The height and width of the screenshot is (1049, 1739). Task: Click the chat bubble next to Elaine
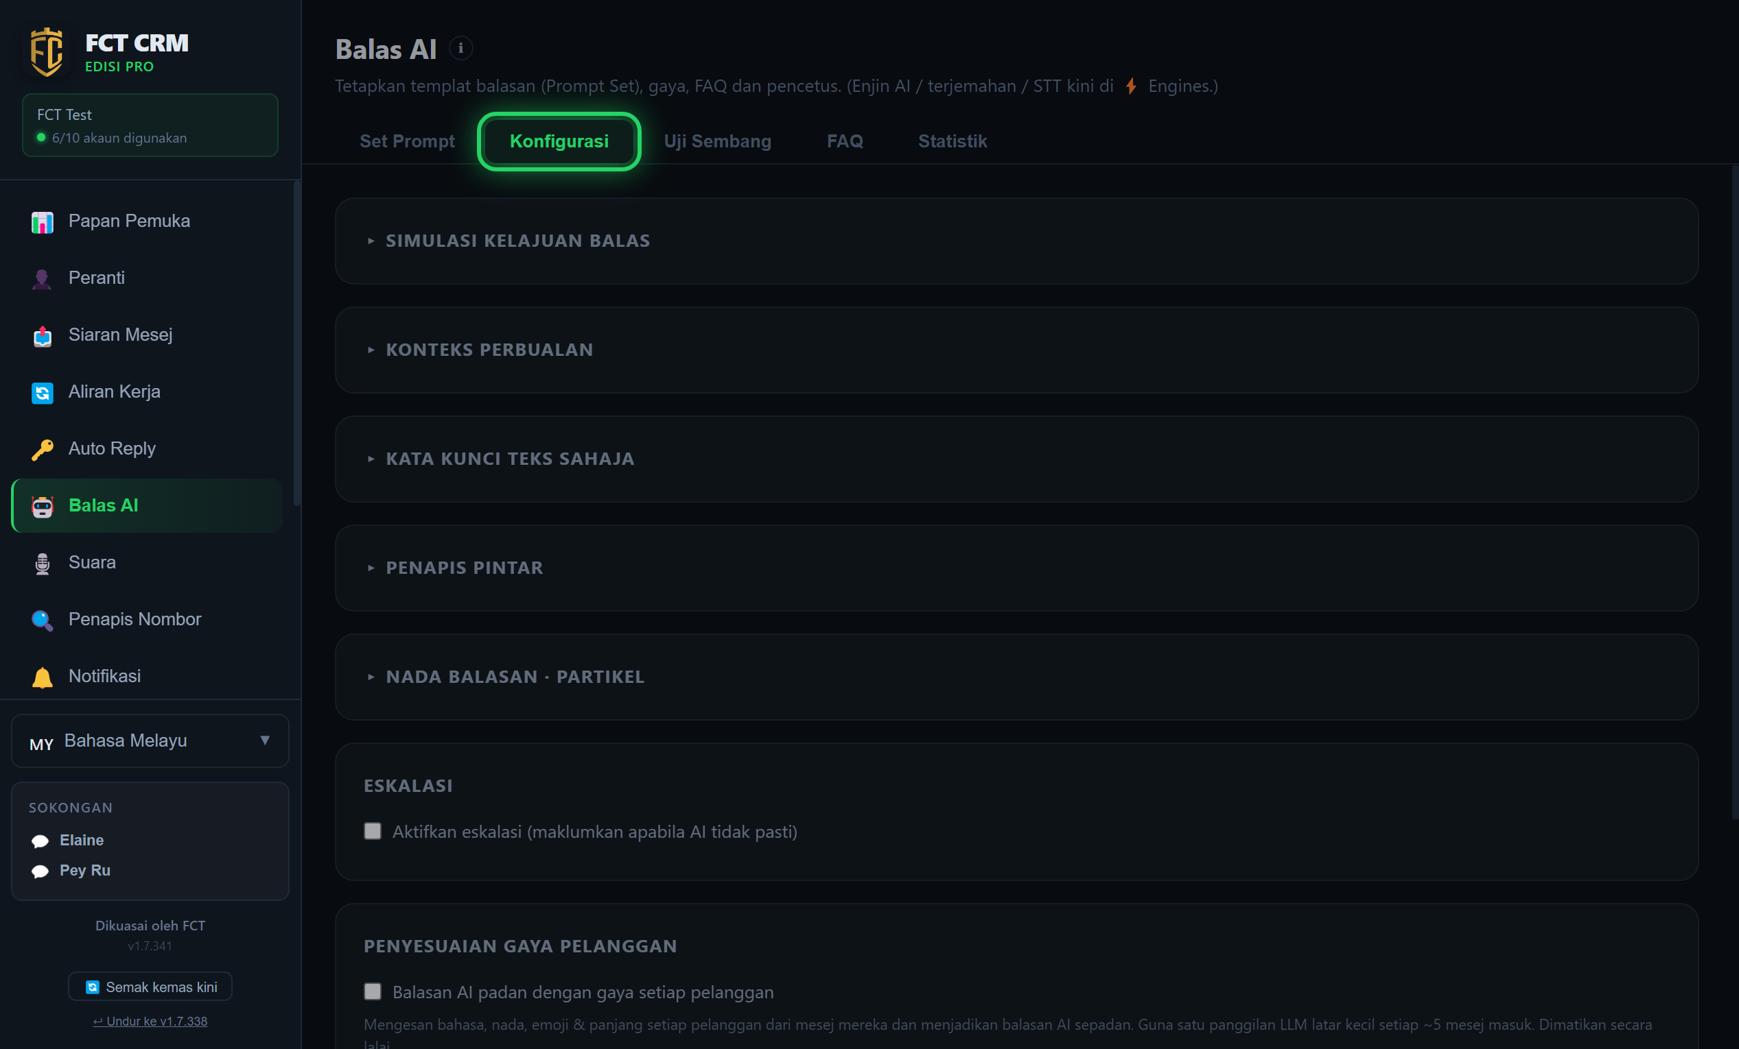click(x=40, y=841)
